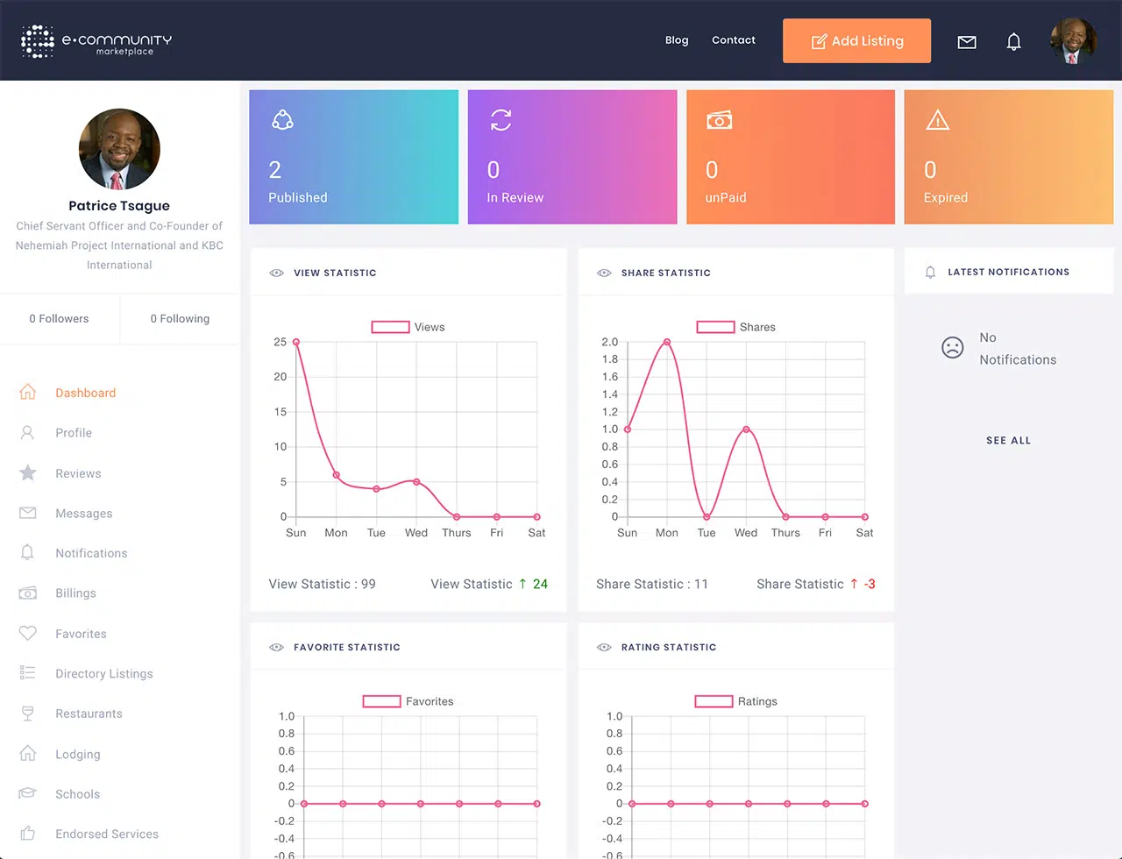This screenshot has width=1122, height=859.
Task: Click the Sunday data point on Views chart
Action: point(296,342)
